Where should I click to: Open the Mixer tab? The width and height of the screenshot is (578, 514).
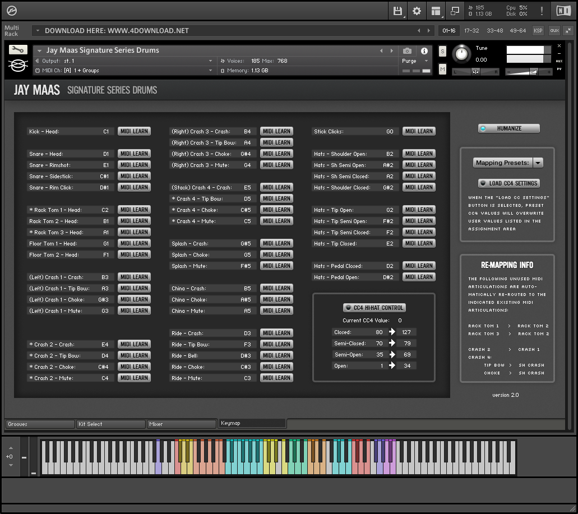pyautogui.click(x=182, y=424)
